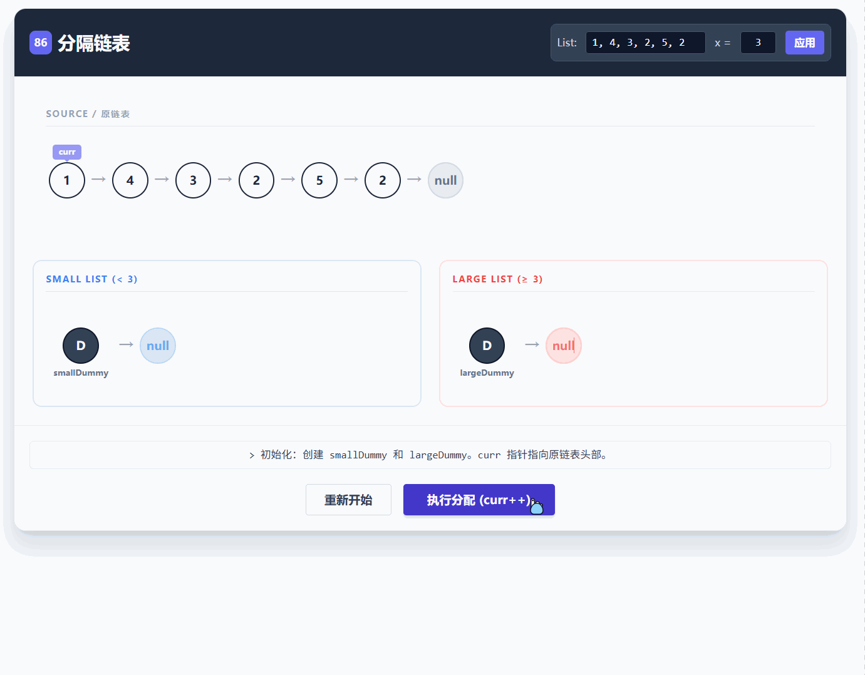Viewport: 865px width, 675px height.
Task: Click the 初始化 status message bar
Action: point(430,455)
